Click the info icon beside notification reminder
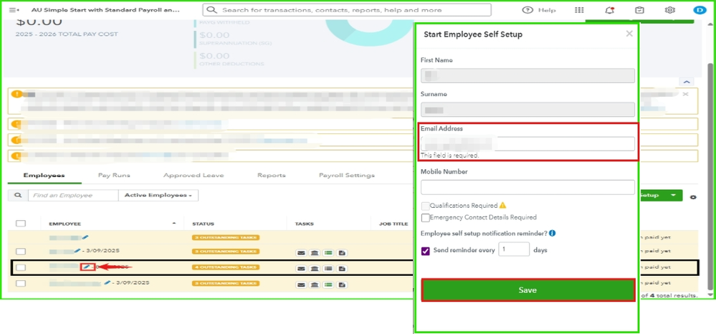The image size is (716, 334). pyautogui.click(x=552, y=234)
